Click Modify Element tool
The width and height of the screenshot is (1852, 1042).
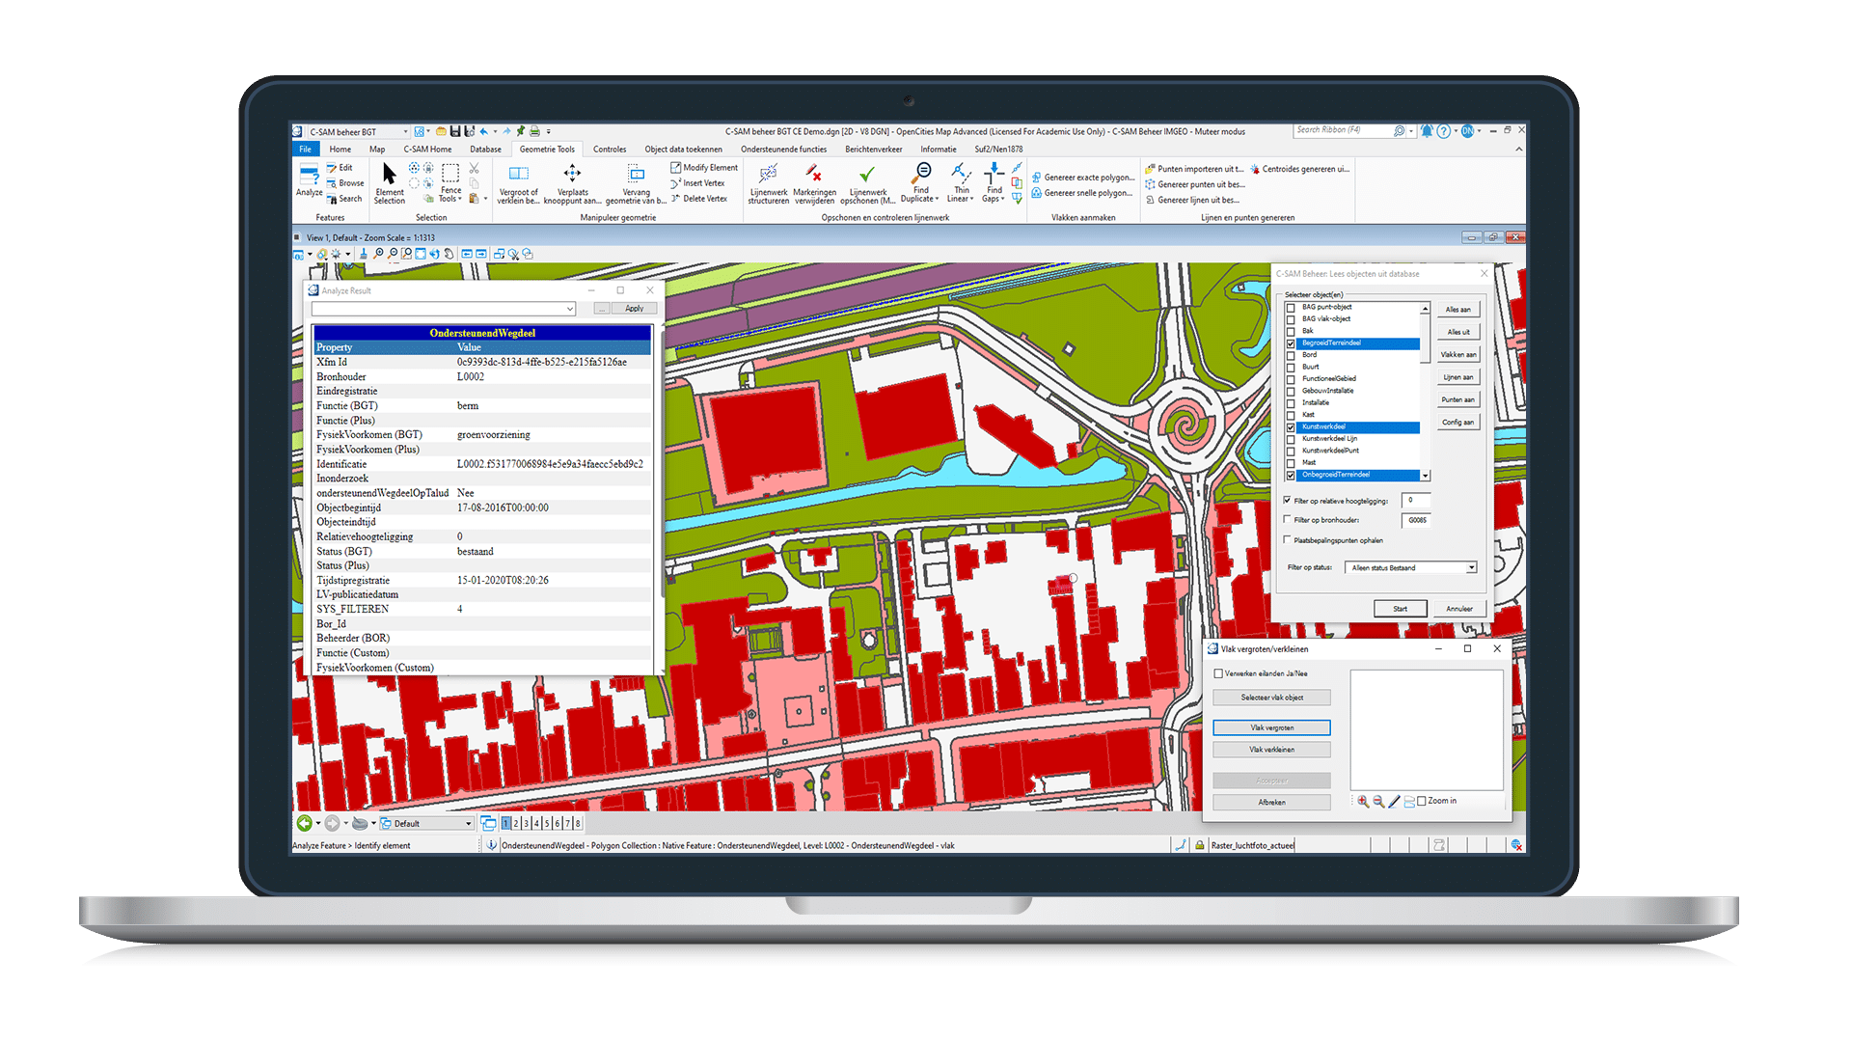(704, 168)
